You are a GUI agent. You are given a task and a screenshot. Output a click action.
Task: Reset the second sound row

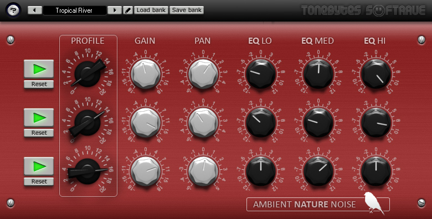(x=39, y=133)
